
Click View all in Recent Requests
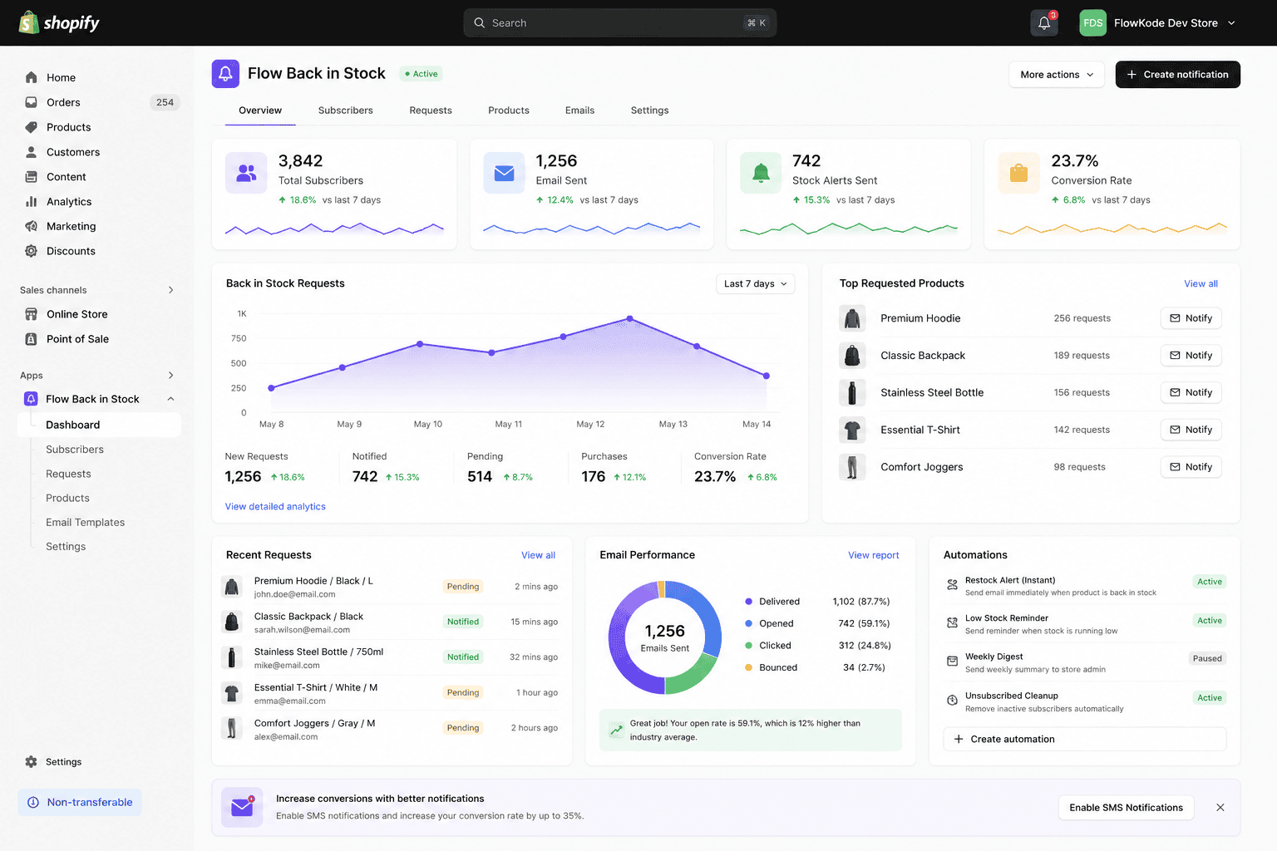pyautogui.click(x=539, y=555)
